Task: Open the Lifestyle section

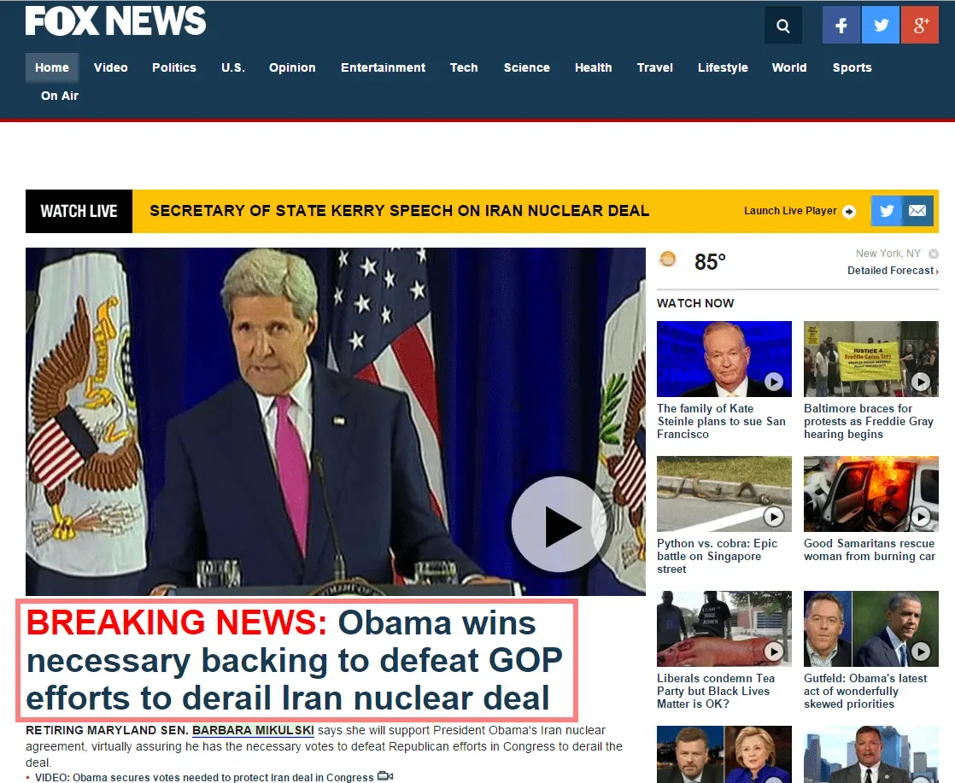Action: [723, 67]
